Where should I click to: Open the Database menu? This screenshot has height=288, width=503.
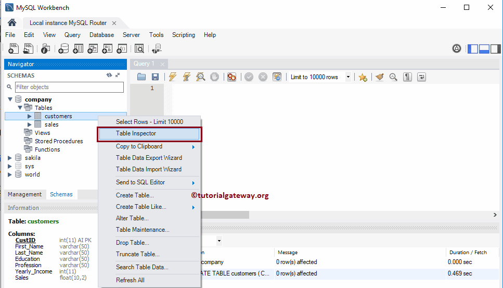tap(101, 35)
